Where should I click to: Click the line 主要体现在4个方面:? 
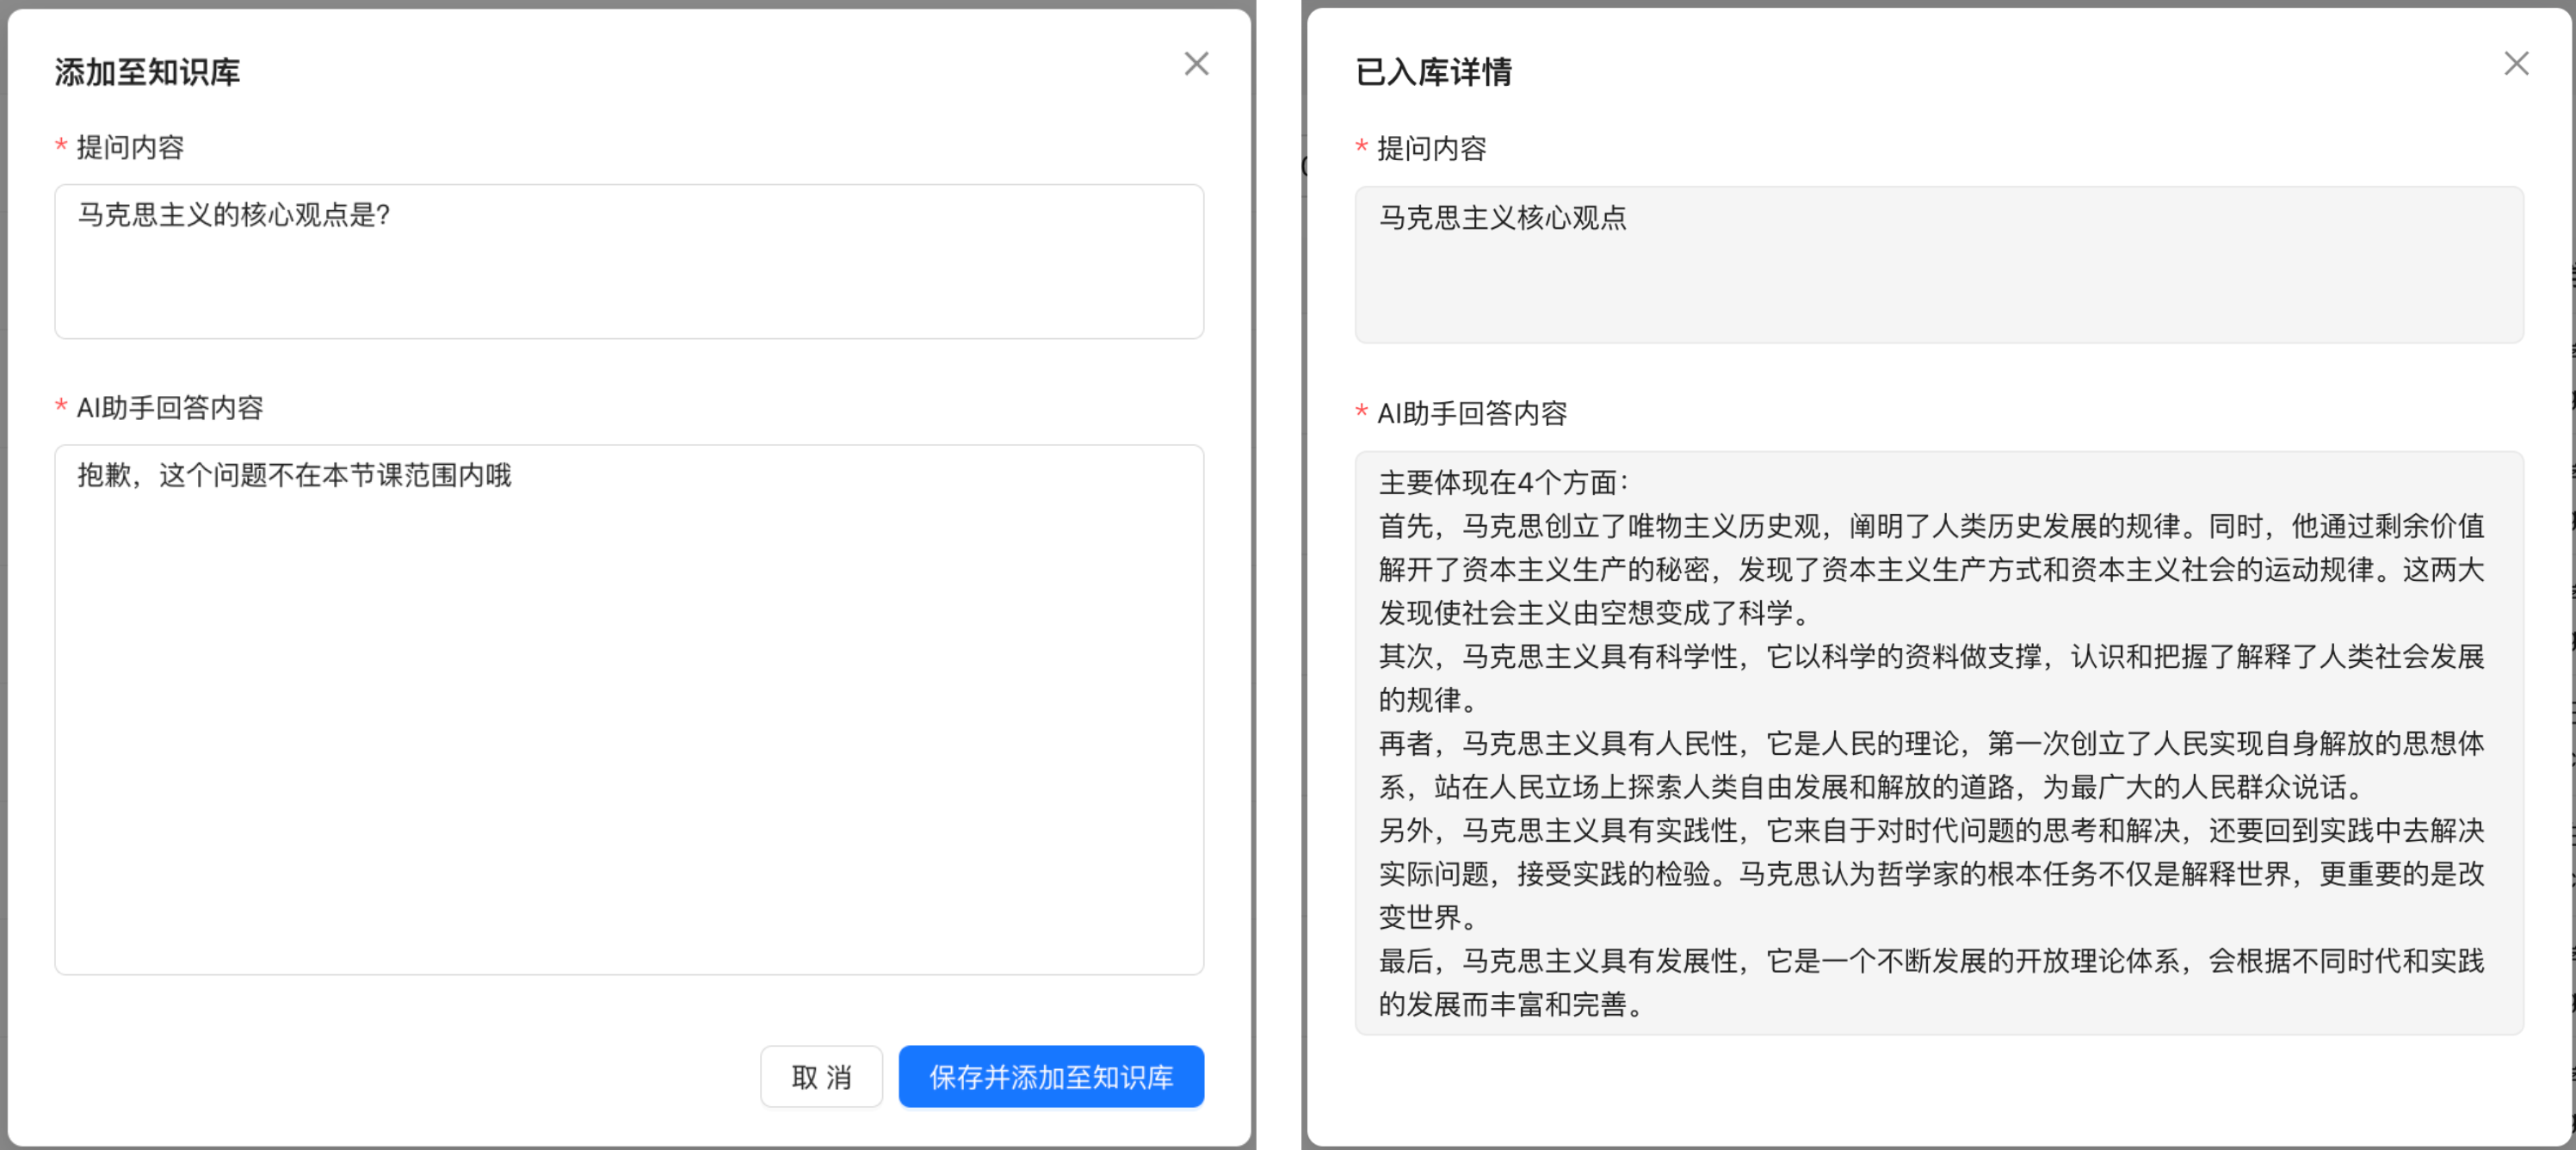click(1503, 483)
